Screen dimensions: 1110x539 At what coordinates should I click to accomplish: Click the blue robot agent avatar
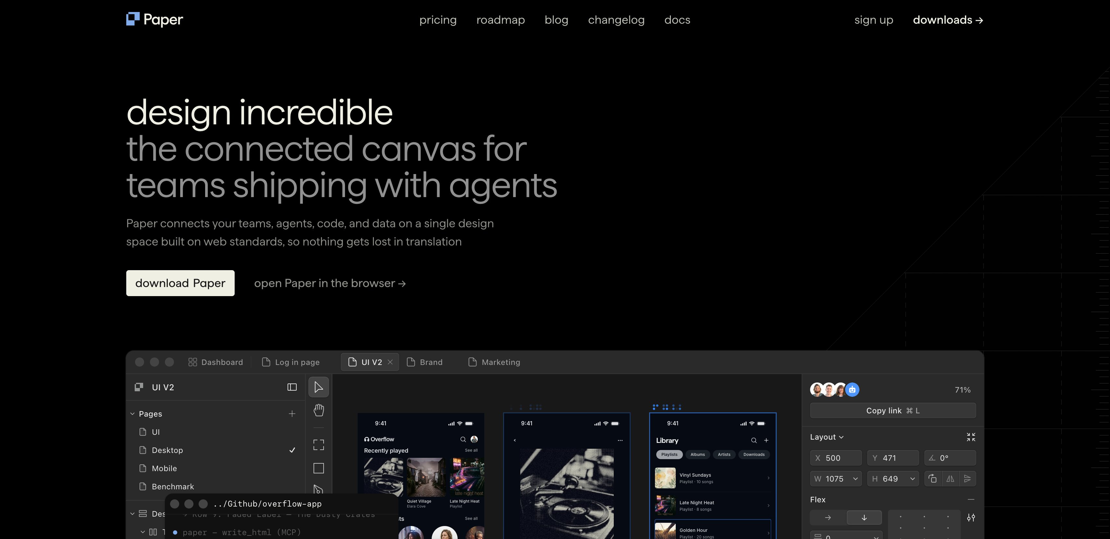[852, 390]
